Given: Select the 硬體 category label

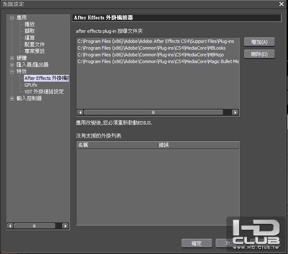Looking at the screenshot, I should [x=21, y=58].
